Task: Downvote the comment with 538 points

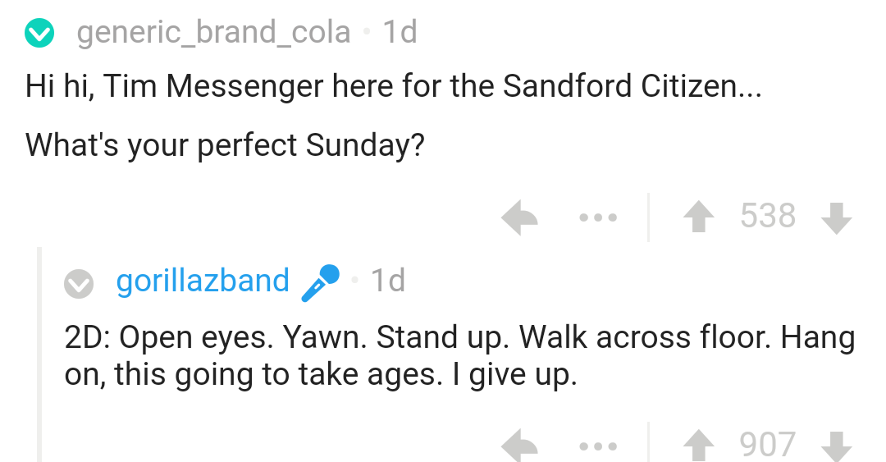Action: click(x=835, y=217)
